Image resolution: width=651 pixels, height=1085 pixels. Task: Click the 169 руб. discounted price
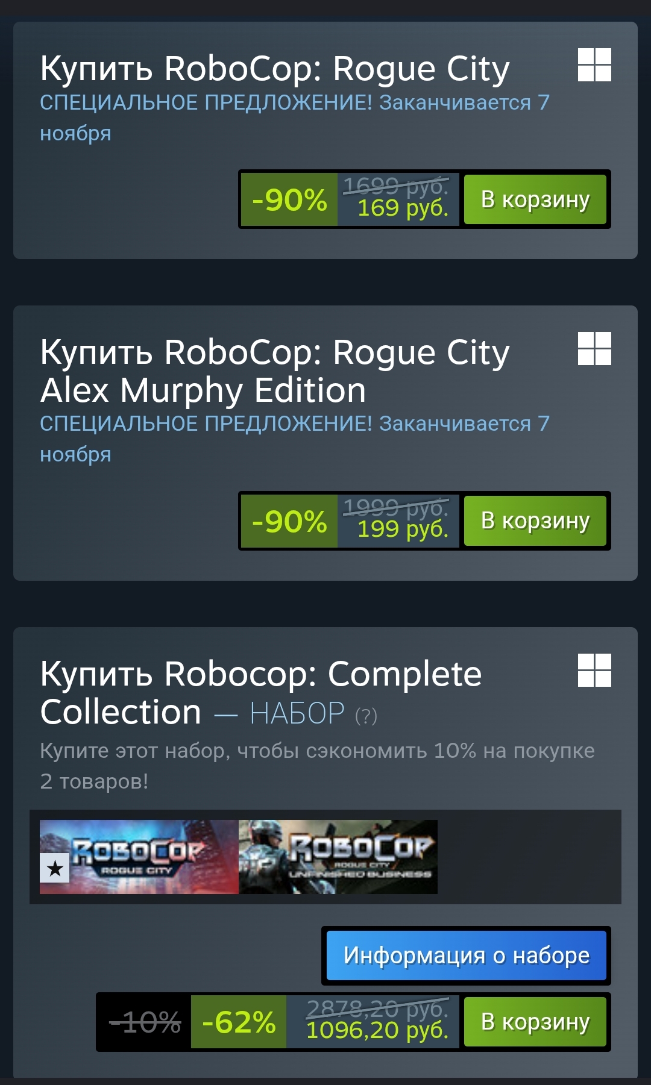403,208
